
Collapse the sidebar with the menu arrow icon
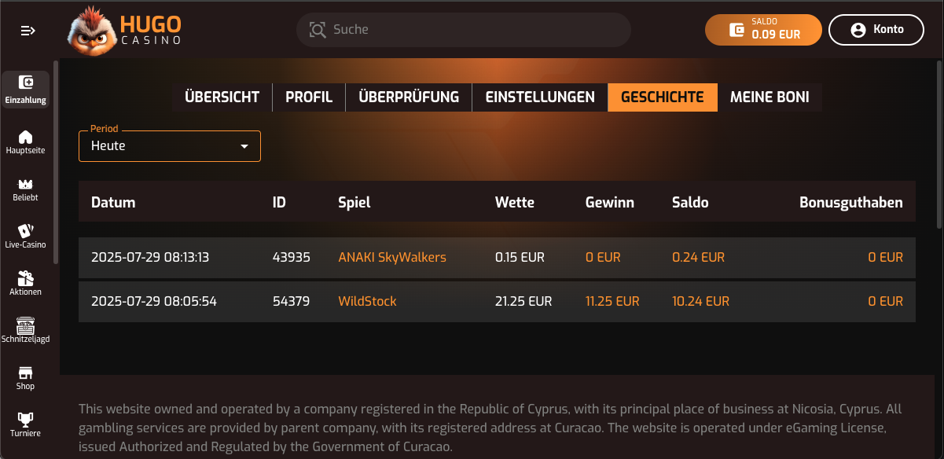[x=28, y=31]
